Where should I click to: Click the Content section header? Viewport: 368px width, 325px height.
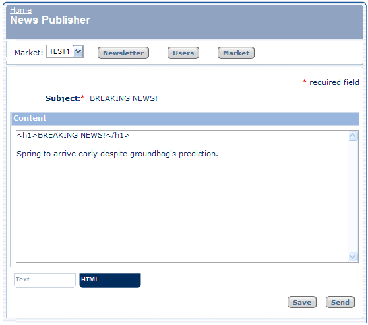point(185,118)
